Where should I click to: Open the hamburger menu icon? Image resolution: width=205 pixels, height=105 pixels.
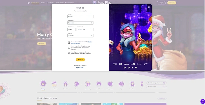[x=29, y=3]
